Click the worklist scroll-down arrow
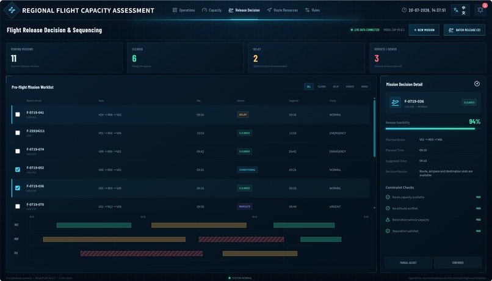 point(374,208)
